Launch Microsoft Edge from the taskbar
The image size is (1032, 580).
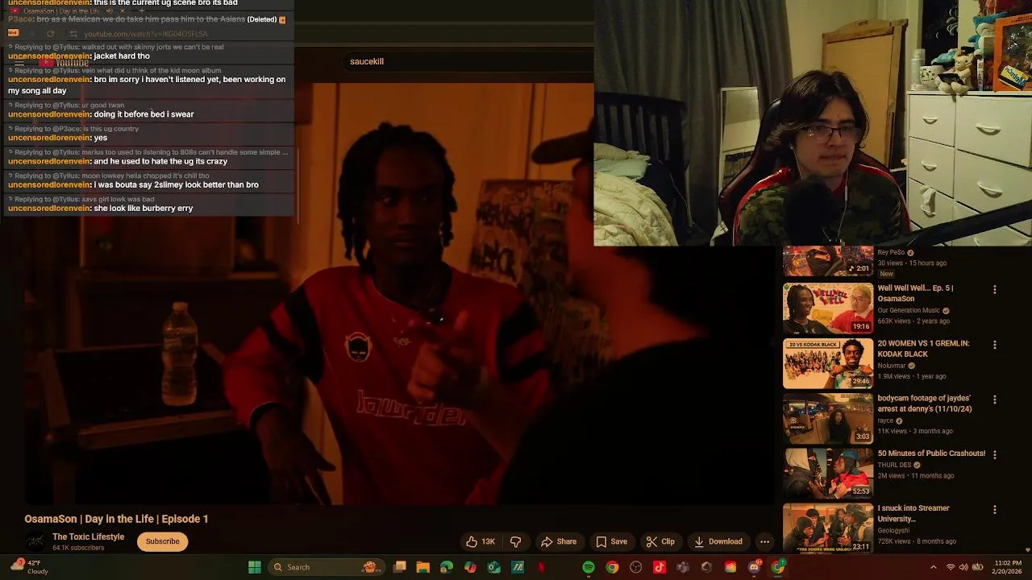click(x=447, y=567)
